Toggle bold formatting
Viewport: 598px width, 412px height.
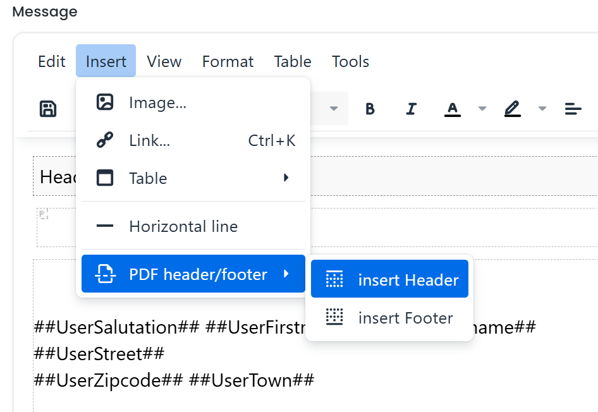point(370,108)
